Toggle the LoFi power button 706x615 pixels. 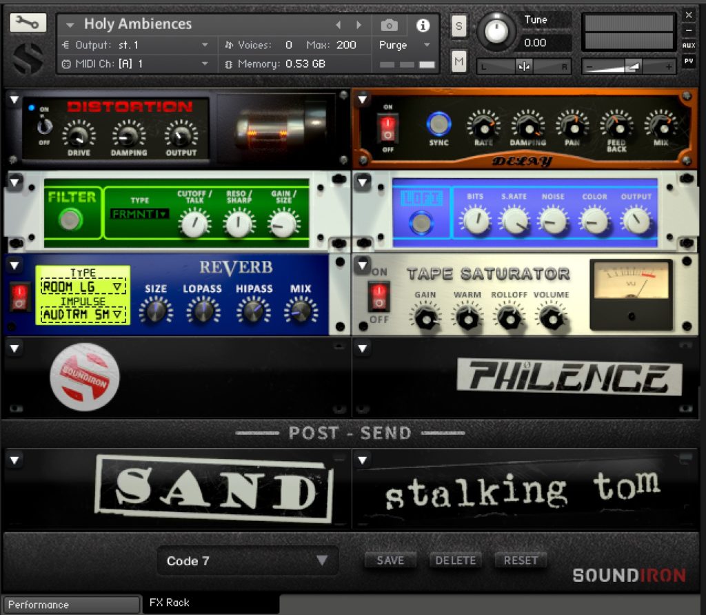421,222
